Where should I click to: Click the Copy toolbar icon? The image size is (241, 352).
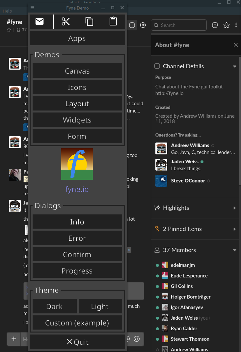tap(89, 21)
